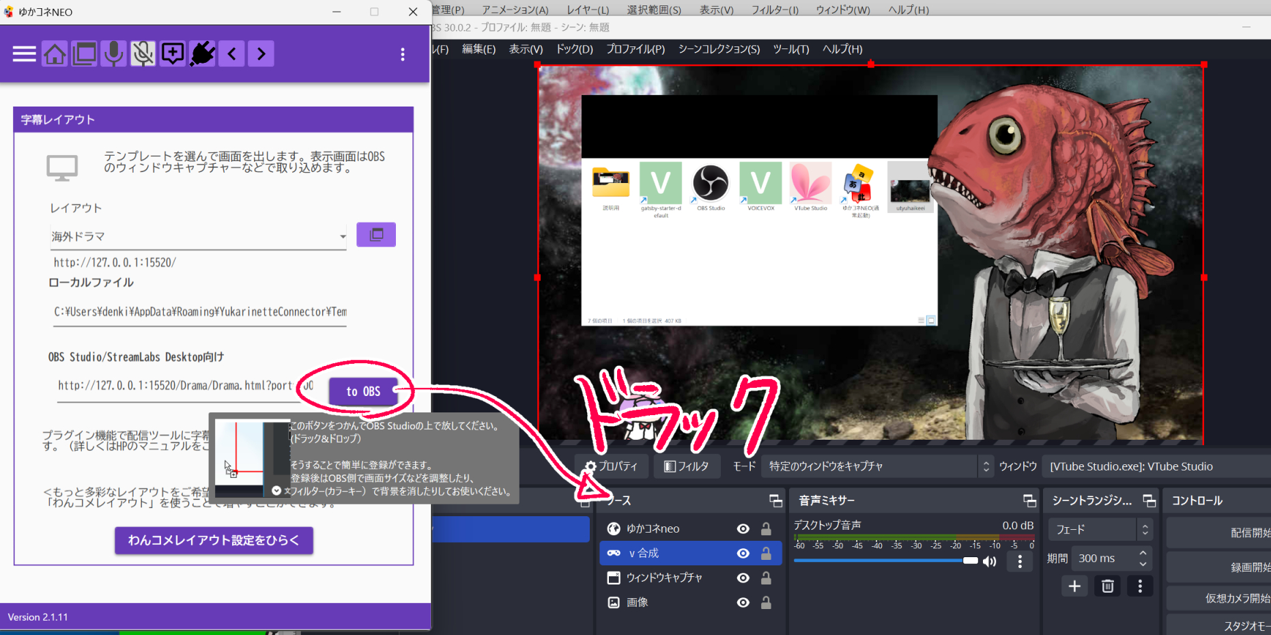The height and width of the screenshot is (635, 1271).
Task: Open 選択範囲(S) menu in the background app
Action: point(654,10)
